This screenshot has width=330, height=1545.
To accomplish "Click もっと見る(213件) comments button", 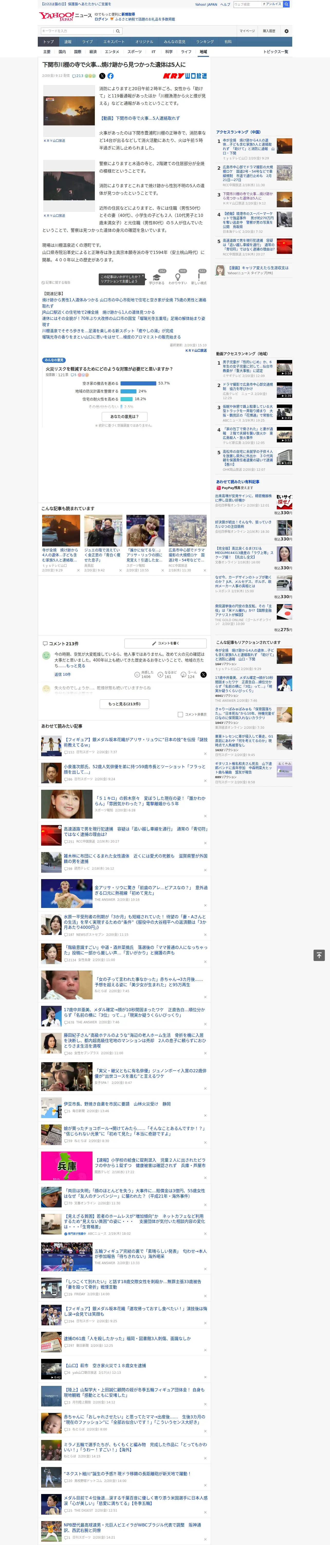I will click(125, 704).
